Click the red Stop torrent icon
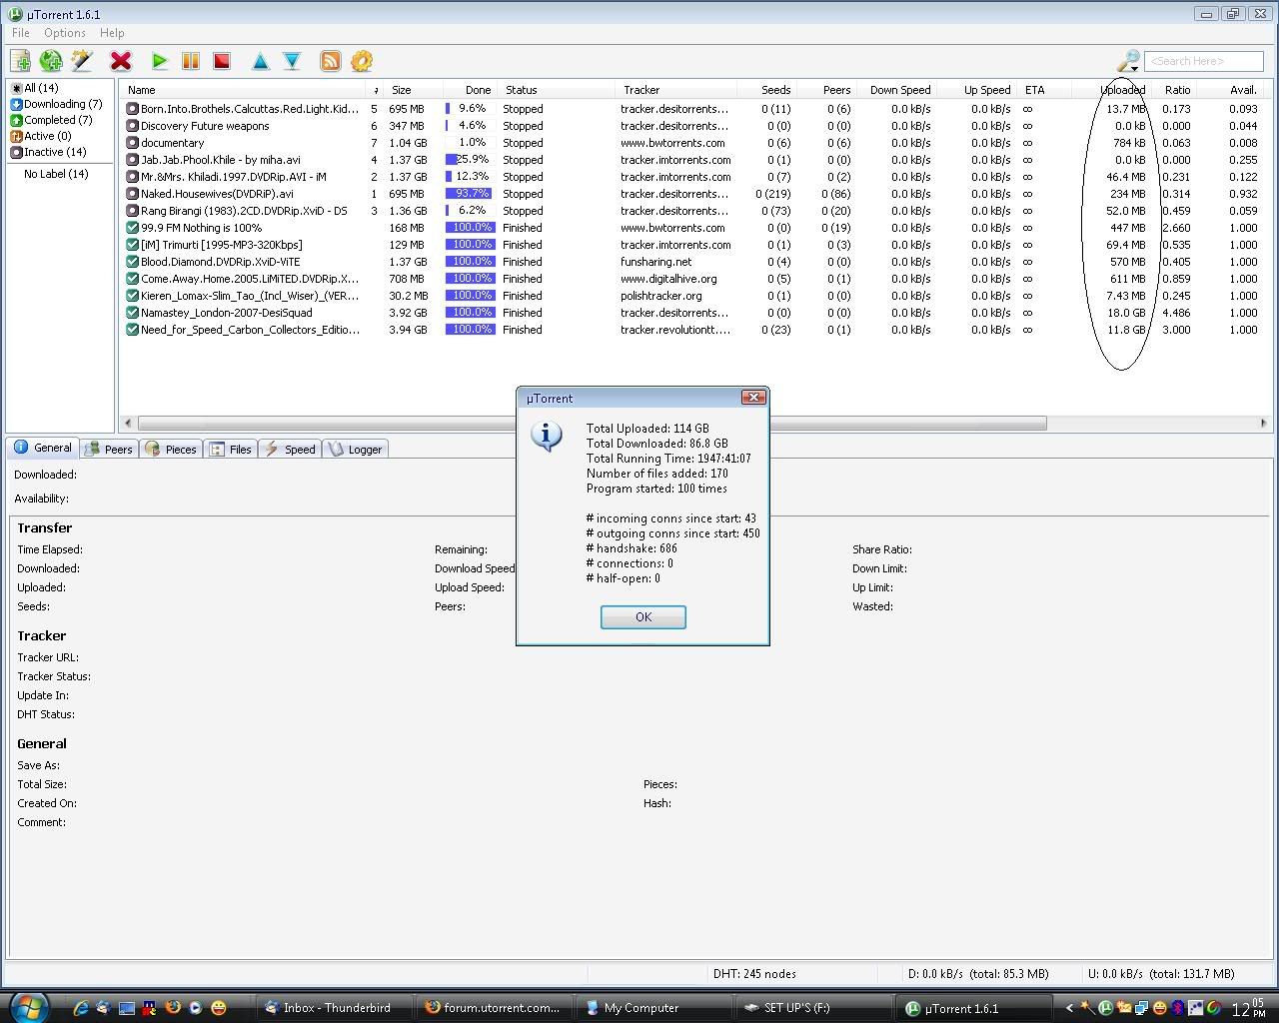 tap(222, 61)
